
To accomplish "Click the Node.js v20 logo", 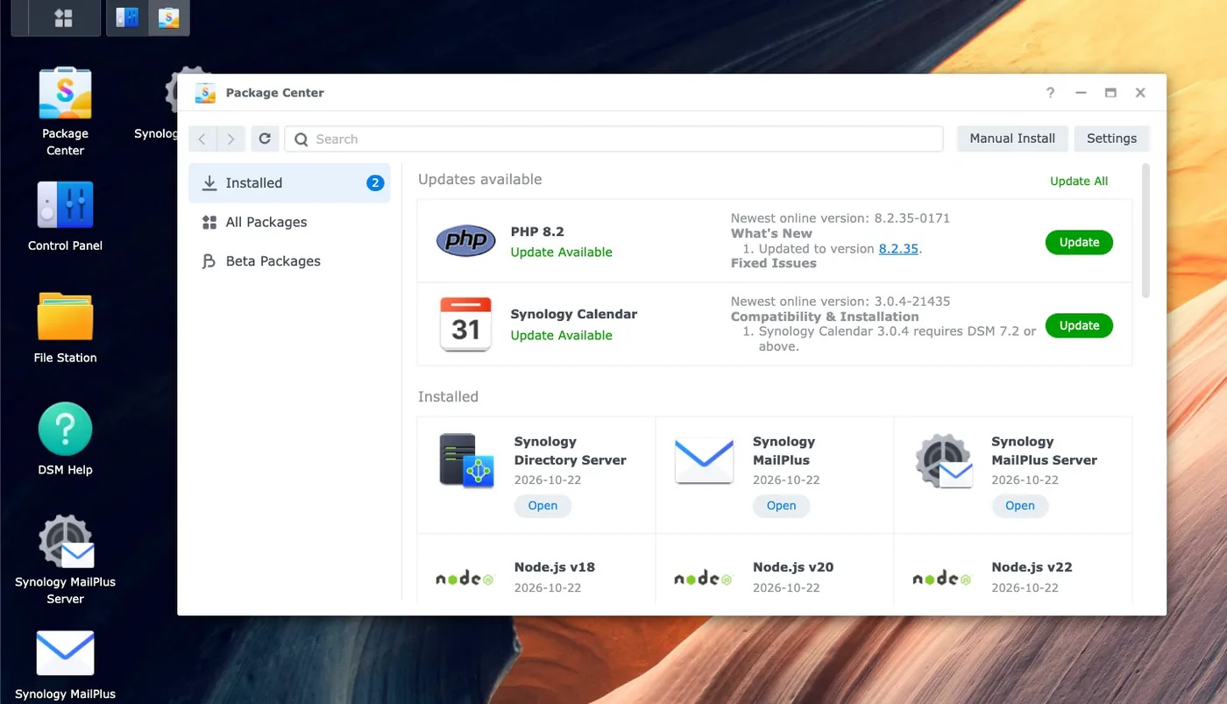I will pos(704,579).
